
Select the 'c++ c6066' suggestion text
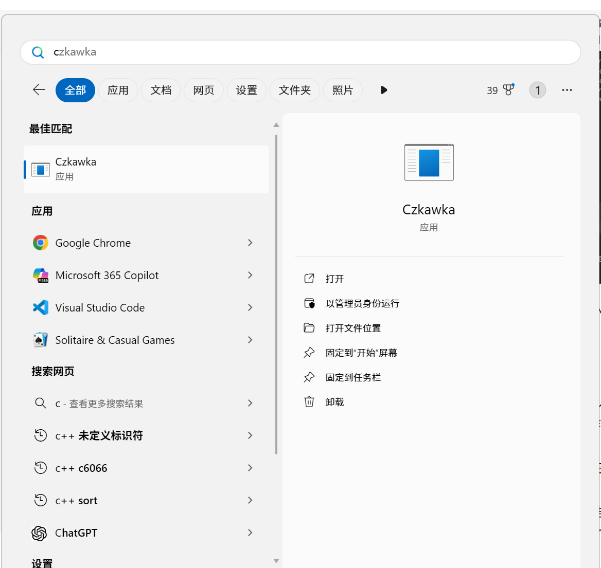(x=81, y=468)
